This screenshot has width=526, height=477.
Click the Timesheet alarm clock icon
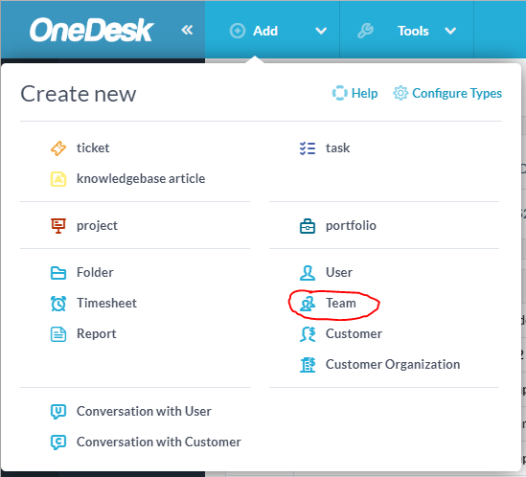[x=58, y=304]
